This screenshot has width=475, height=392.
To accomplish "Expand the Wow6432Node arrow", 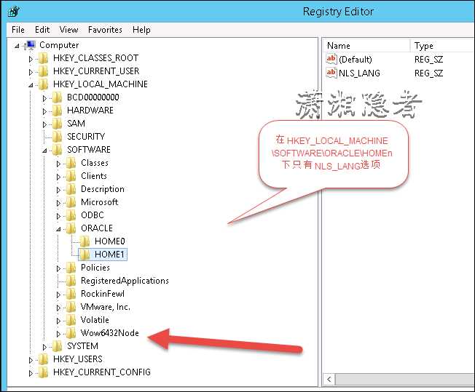I will 58,334.
